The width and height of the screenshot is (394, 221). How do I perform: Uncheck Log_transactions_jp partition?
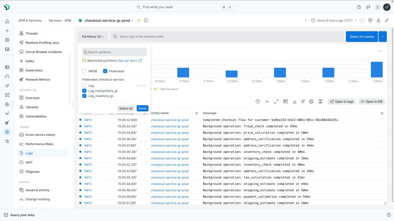coord(84,91)
